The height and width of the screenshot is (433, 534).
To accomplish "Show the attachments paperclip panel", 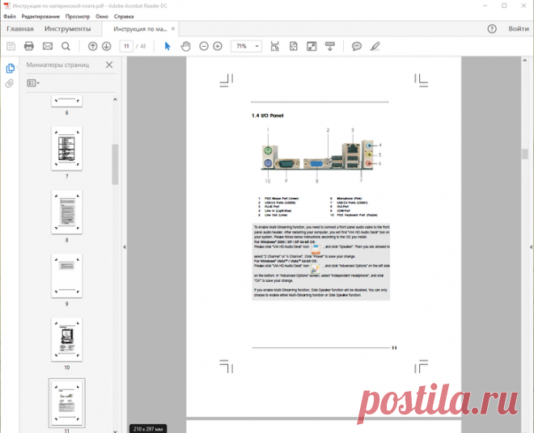I will click(10, 83).
